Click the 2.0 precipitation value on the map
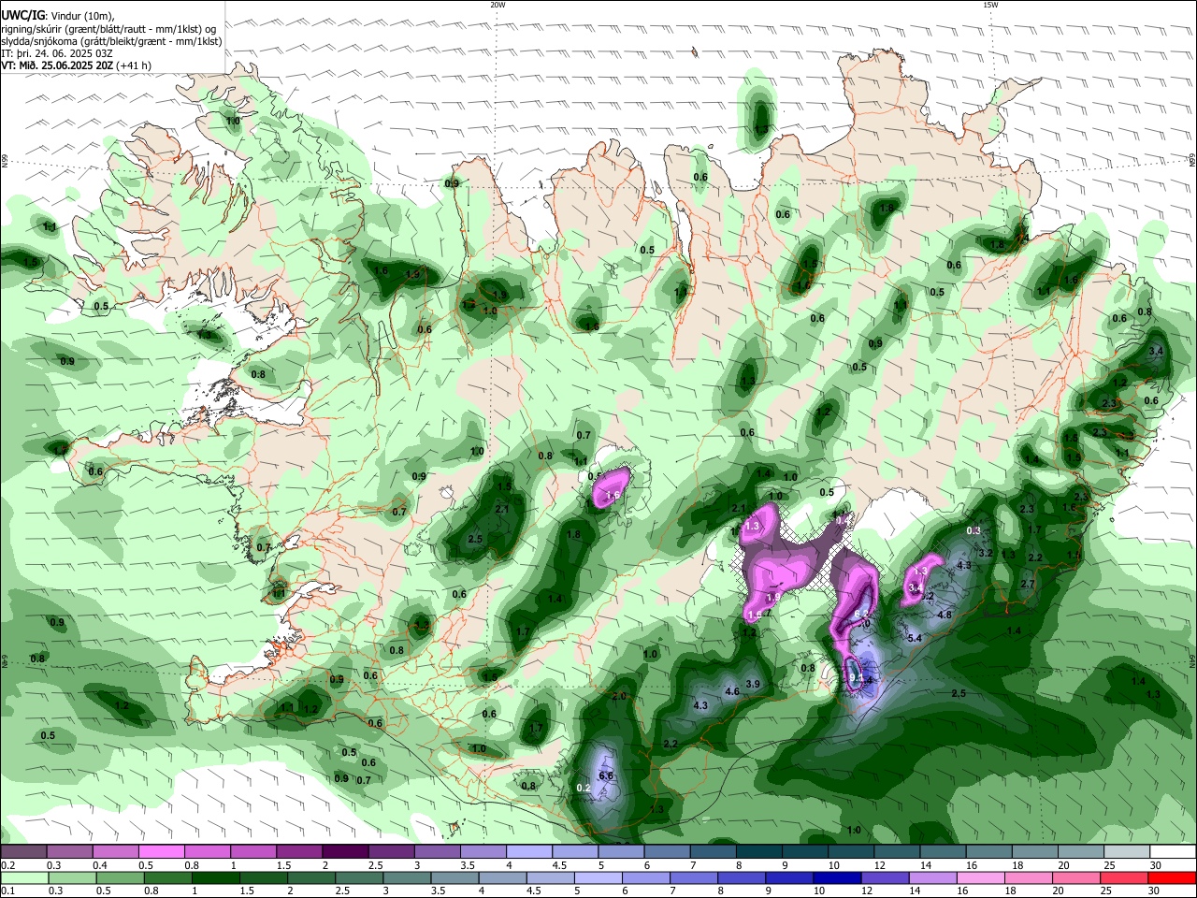The image size is (1197, 898). point(619,697)
